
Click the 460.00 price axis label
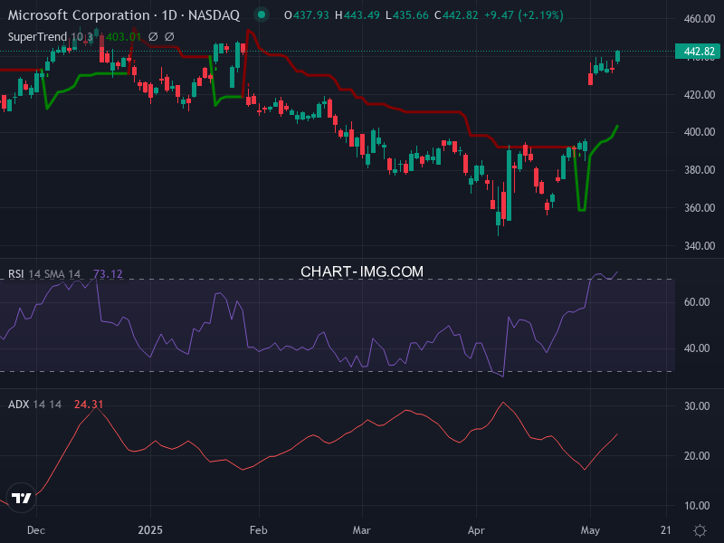[x=700, y=18]
